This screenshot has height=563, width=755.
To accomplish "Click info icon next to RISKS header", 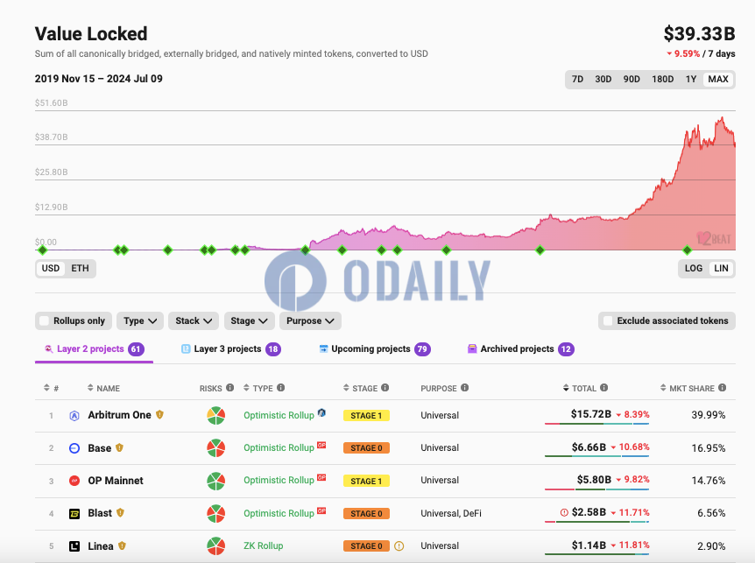I will click(x=230, y=387).
